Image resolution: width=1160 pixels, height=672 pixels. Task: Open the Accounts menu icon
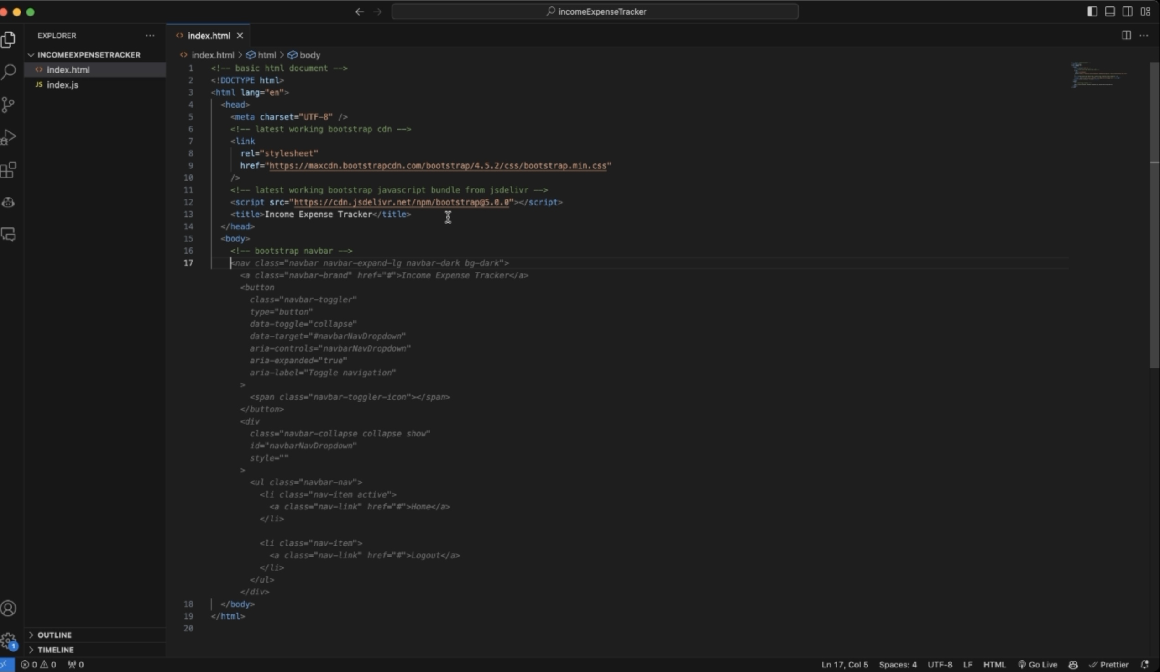coord(8,609)
